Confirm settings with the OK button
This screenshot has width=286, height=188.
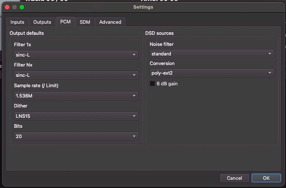[x=266, y=178]
